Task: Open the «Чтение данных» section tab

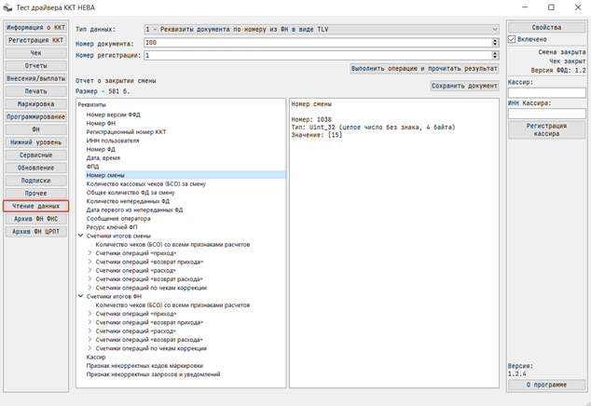Action: tap(35, 206)
